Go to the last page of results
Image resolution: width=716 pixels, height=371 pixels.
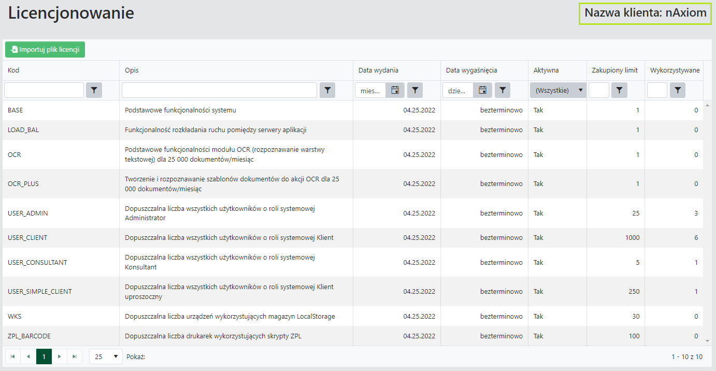pyautogui.click(x=75, y=356)
